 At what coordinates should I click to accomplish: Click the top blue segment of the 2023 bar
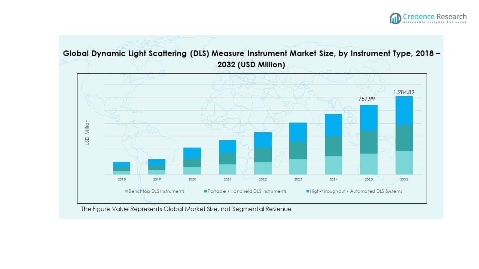(298, 132)
